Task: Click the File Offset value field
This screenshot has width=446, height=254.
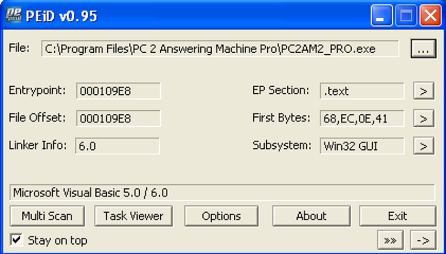Action: click(x=118, y=118)
